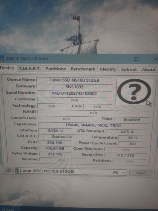158x211 pixels.
Task: Click the Status: OK field
Action: click(x=62, y=137)
